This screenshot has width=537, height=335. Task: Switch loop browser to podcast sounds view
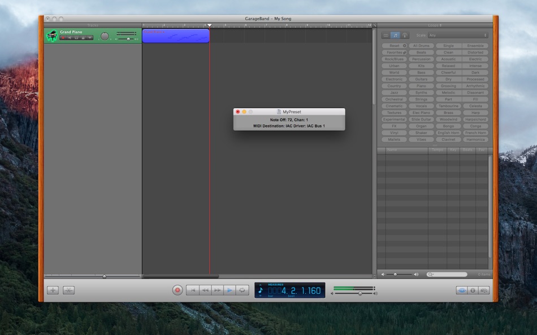click(405, 35)
